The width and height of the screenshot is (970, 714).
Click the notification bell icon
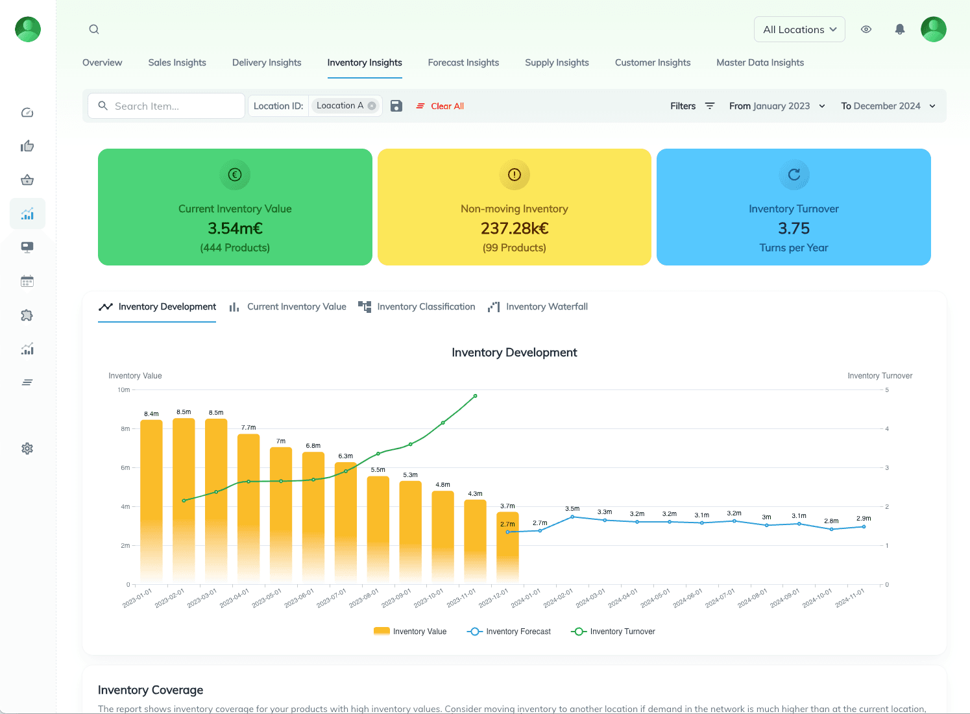900,29
